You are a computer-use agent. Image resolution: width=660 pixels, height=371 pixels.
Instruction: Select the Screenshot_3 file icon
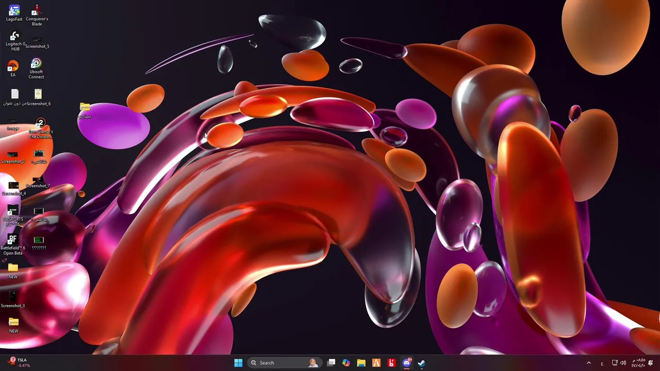pyautogui.click(x=13, y=300)
